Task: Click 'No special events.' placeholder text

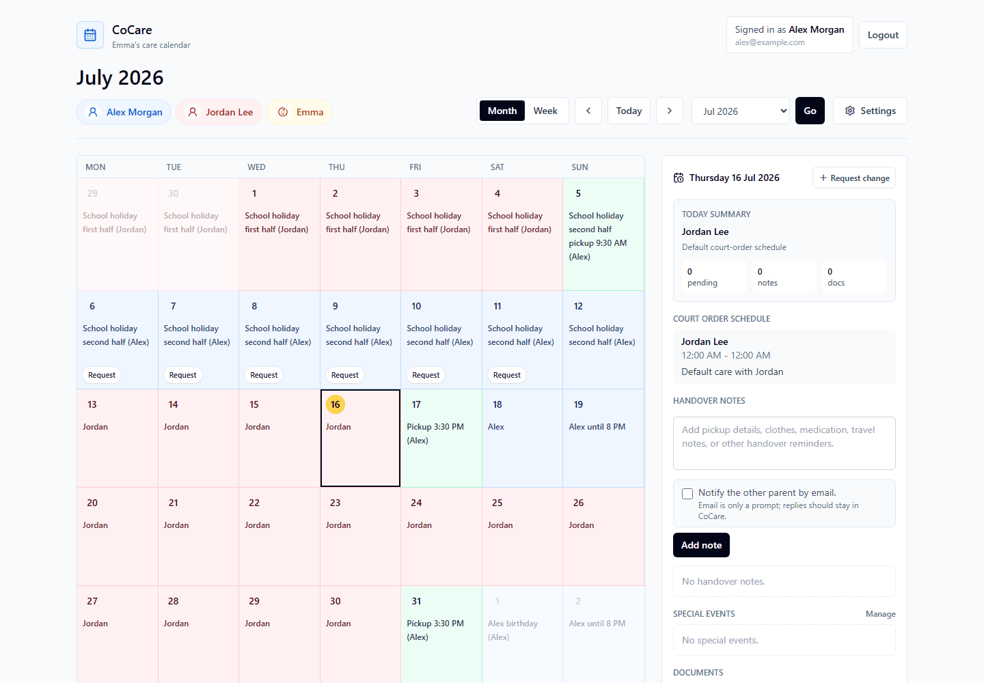Action: pos(720,640)
